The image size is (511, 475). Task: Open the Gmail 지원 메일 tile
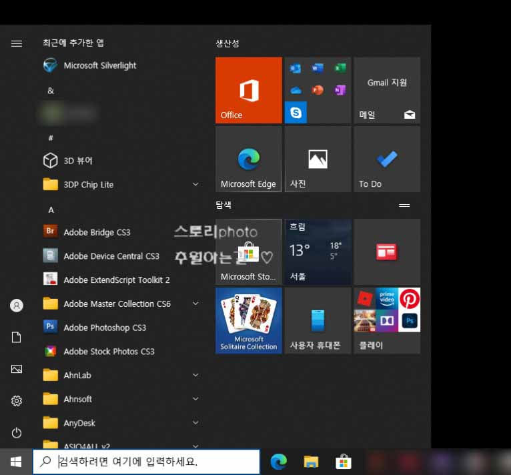(387, 90)
